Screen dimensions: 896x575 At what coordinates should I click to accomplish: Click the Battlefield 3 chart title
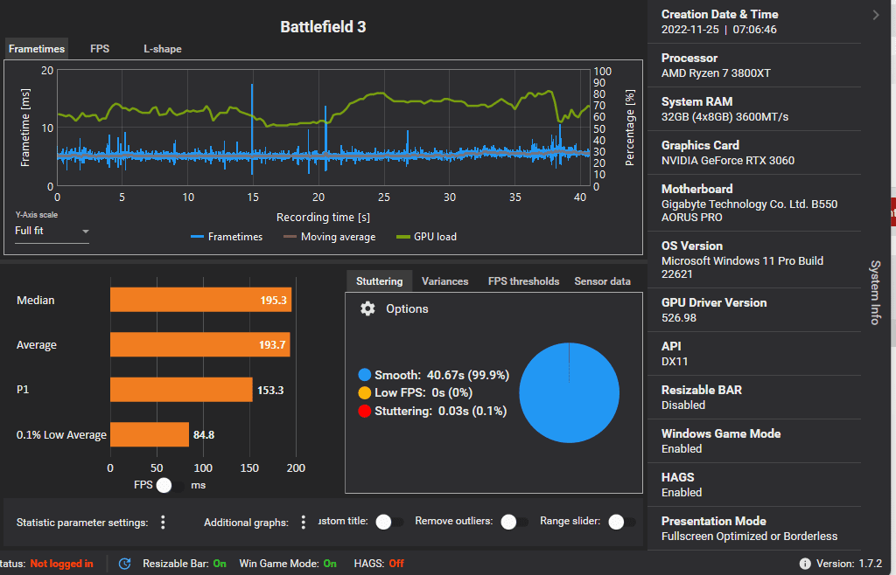323,27
